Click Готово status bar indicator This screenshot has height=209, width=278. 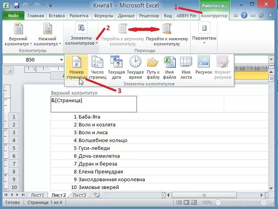13,202
